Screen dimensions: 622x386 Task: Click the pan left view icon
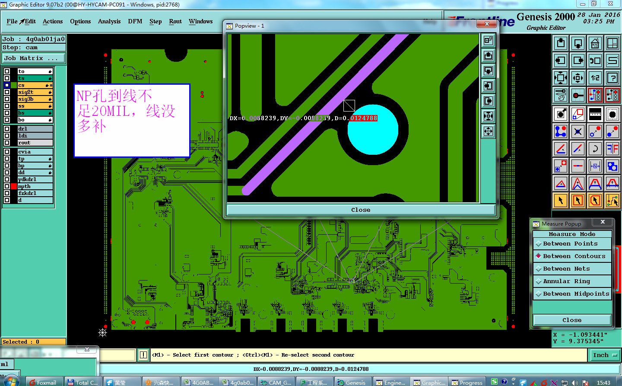[x=561, y=61]
